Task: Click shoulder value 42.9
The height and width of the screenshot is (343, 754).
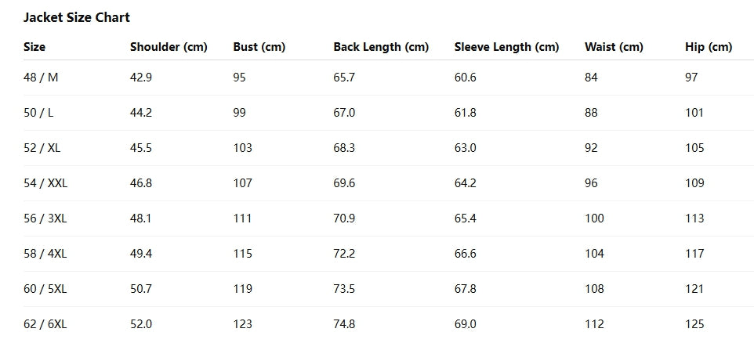Action: click(x=141, y=78)
